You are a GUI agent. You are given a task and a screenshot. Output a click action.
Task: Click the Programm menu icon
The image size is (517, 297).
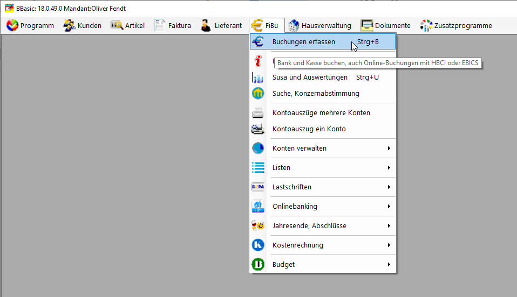pyautogui.click(x=12, y=25)
